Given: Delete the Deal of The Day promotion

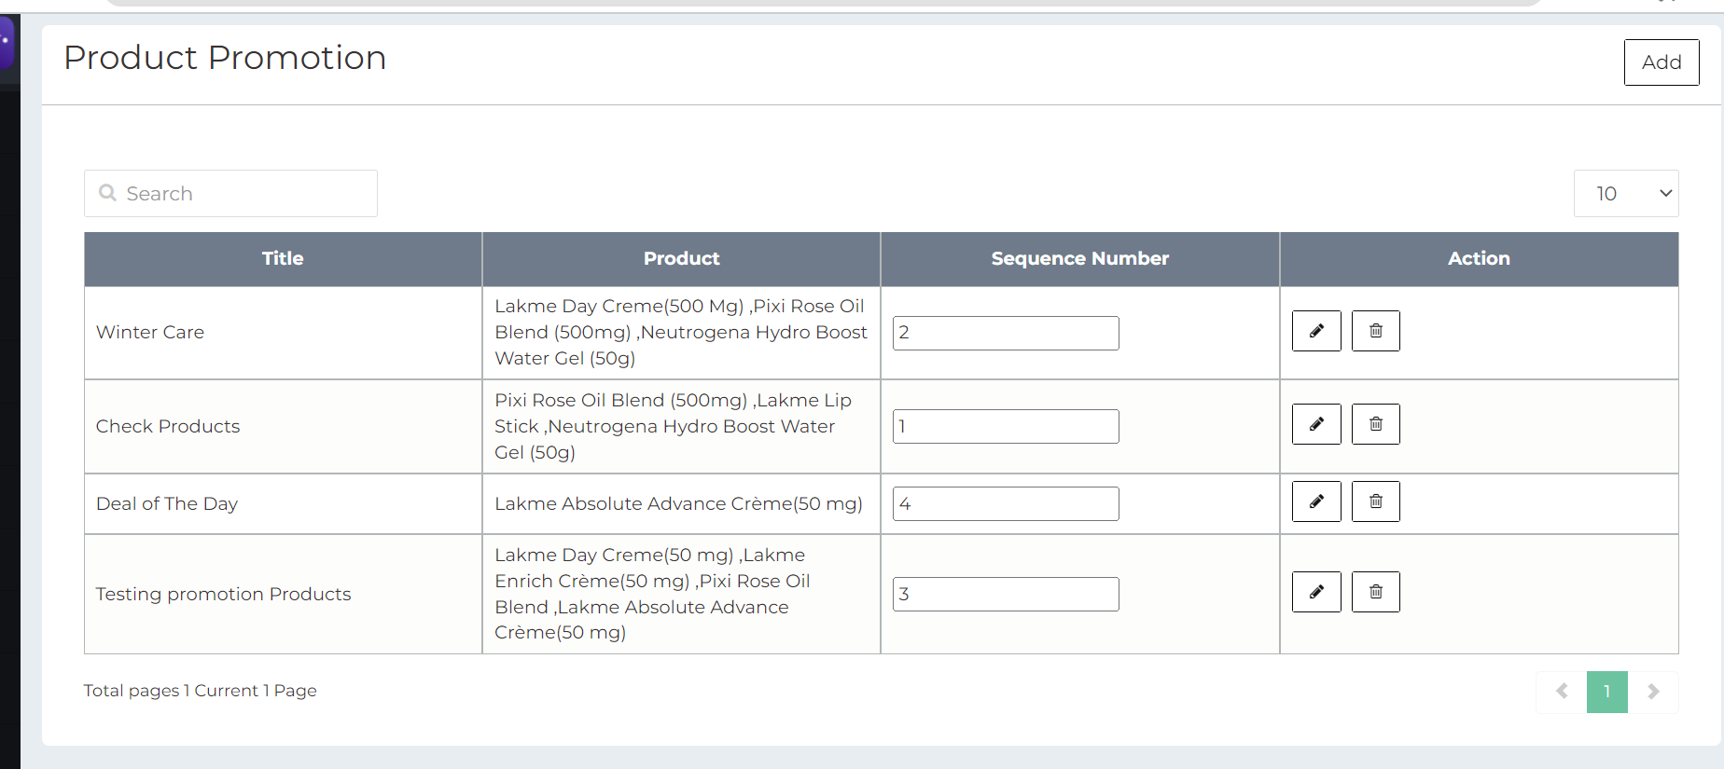Looking at the screenshot, I should (1376, 501).
